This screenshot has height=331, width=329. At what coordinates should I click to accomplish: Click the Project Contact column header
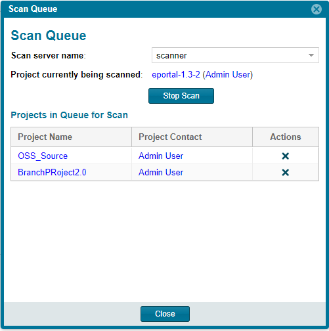192,137
